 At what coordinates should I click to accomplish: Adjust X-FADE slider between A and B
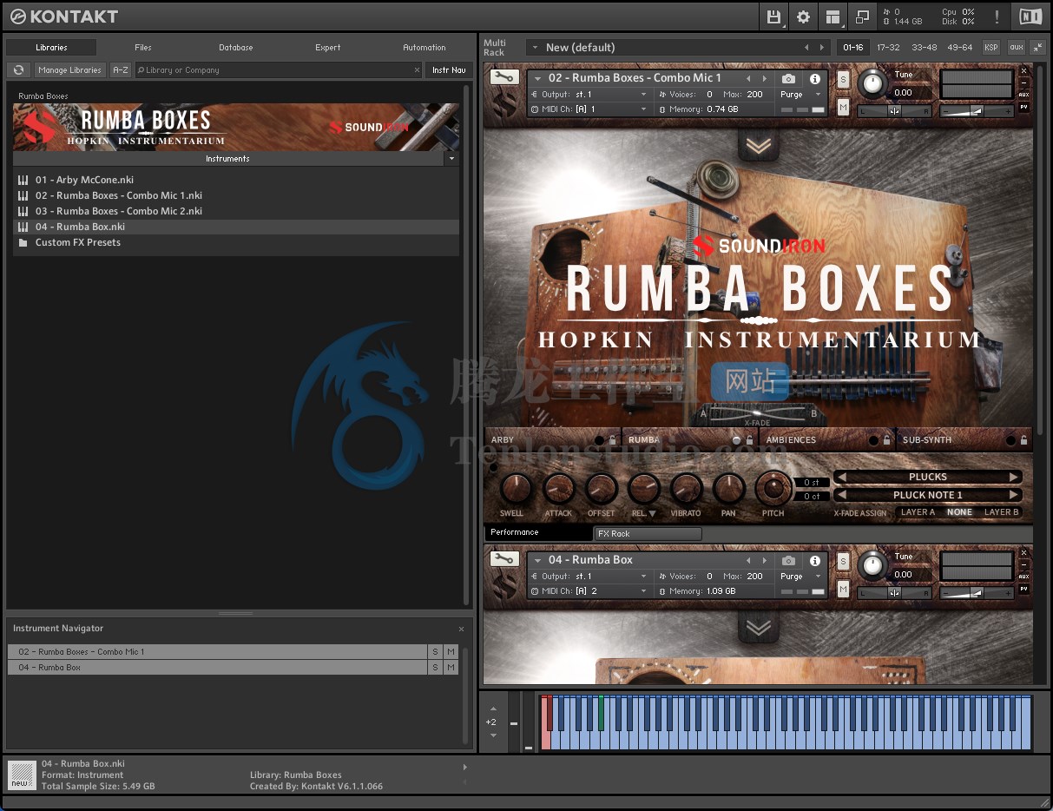[x=759, y=413]
